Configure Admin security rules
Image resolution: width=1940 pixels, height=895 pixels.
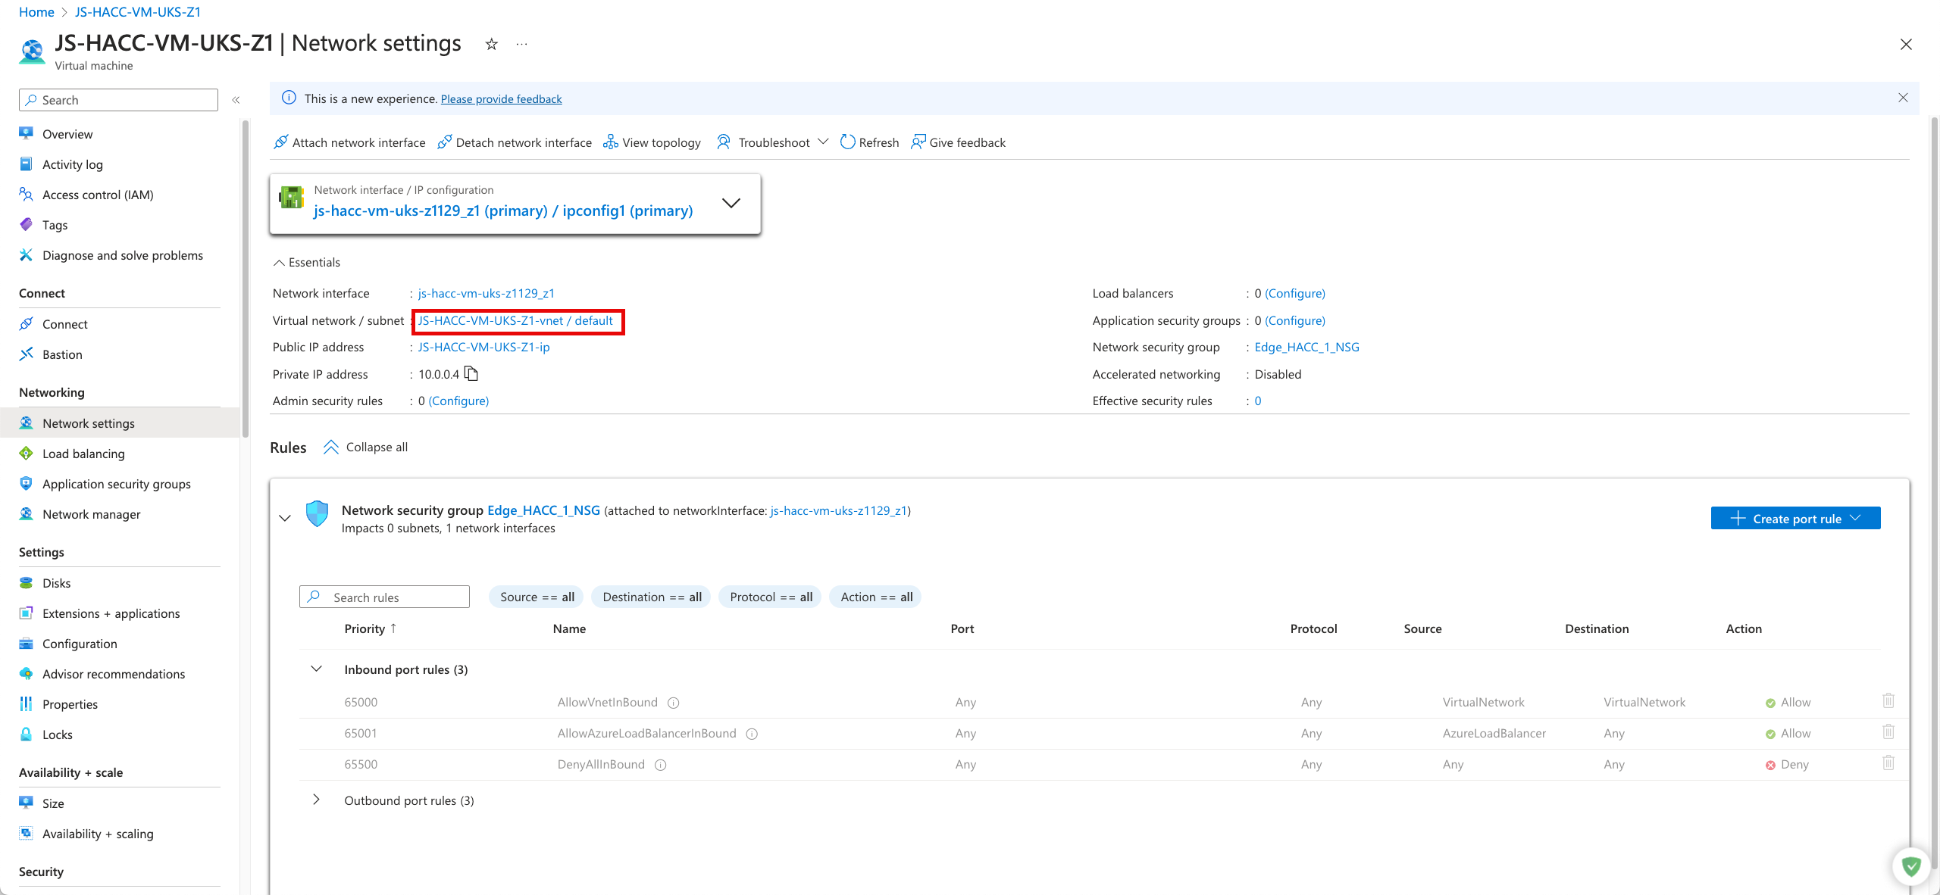click(458, 401)
